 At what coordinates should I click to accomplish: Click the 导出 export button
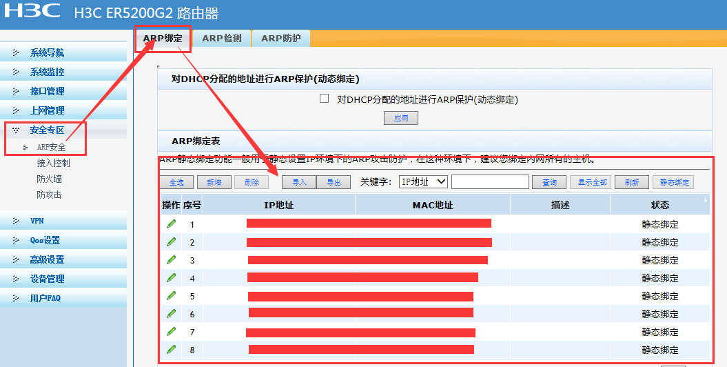coord(334,182)
